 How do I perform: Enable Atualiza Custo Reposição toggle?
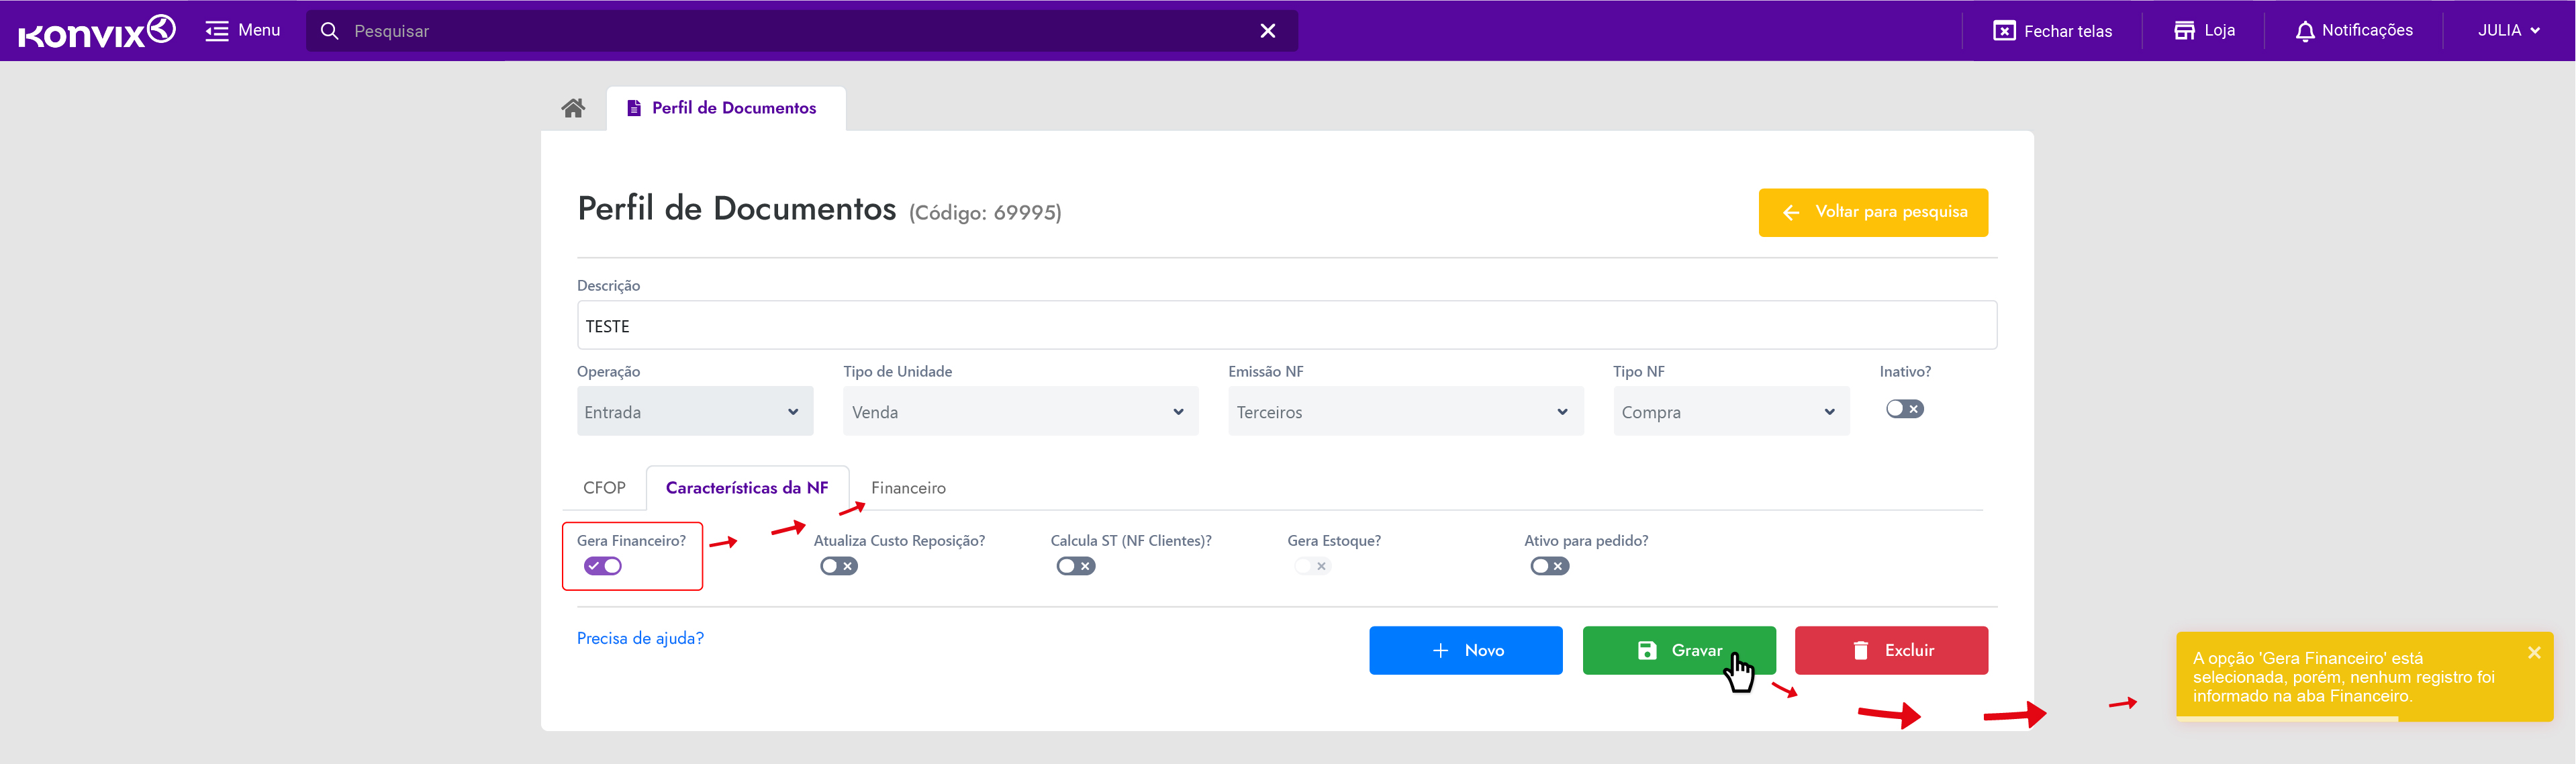[x=838, y=566]
